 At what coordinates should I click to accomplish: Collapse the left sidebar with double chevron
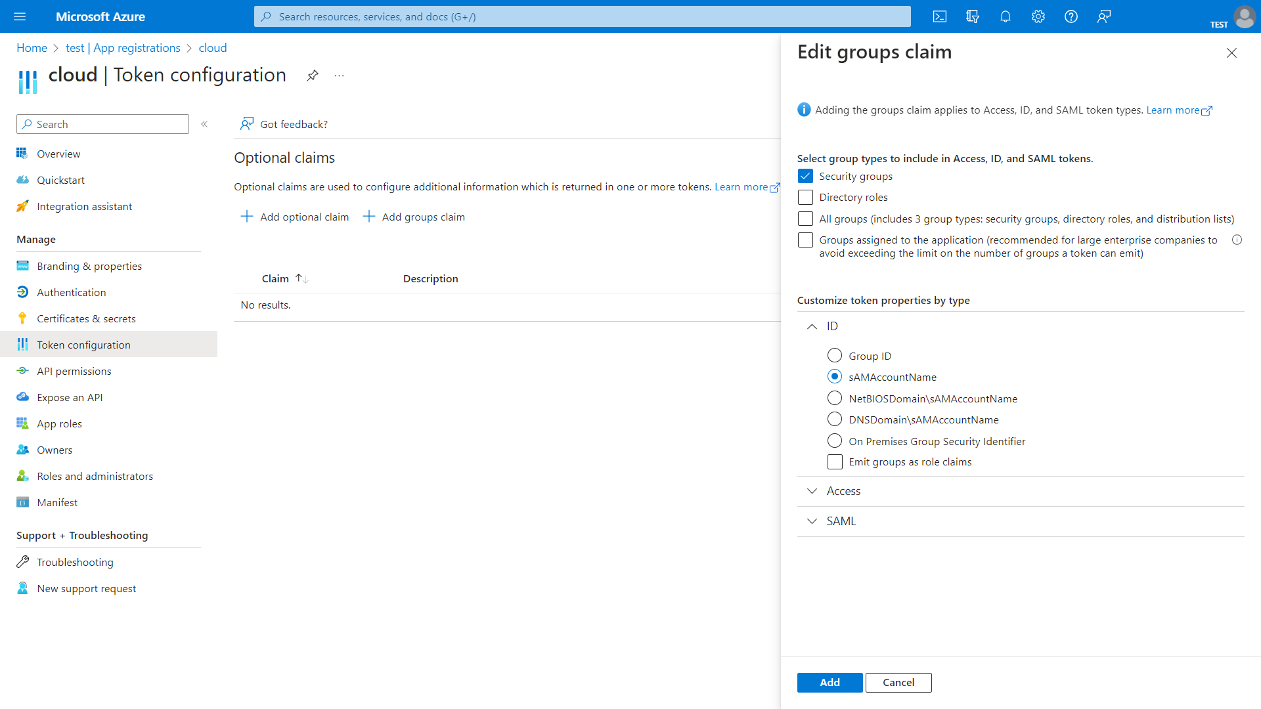(x=204, y=124)
